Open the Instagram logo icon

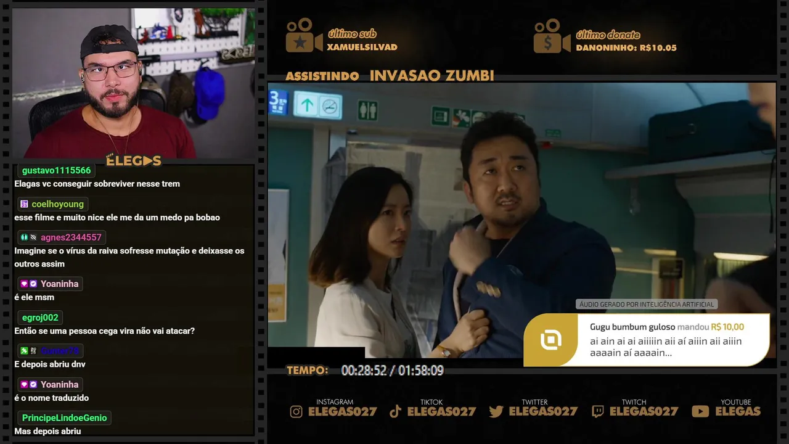[296, 411]
